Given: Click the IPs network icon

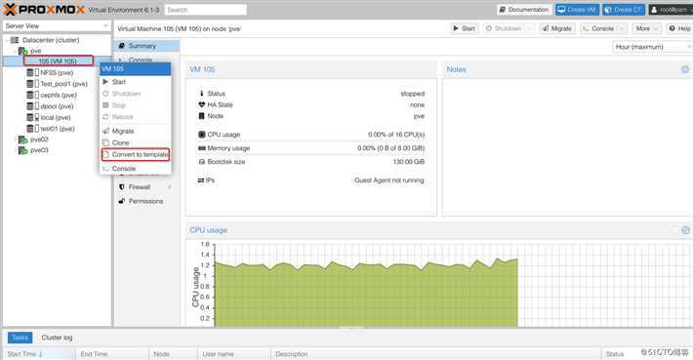Looking at the screenshot, I should [x=201, y=180].
